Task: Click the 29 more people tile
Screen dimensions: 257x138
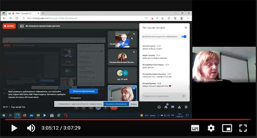Action: tap(122, 75)
